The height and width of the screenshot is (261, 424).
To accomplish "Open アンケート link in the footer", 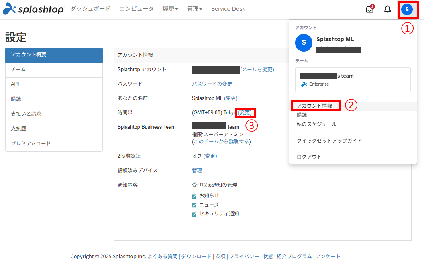I will [x=328, y=257].
